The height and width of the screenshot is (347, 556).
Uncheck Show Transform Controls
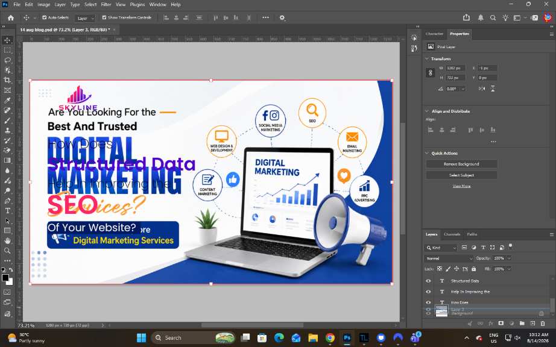(104, 17)
